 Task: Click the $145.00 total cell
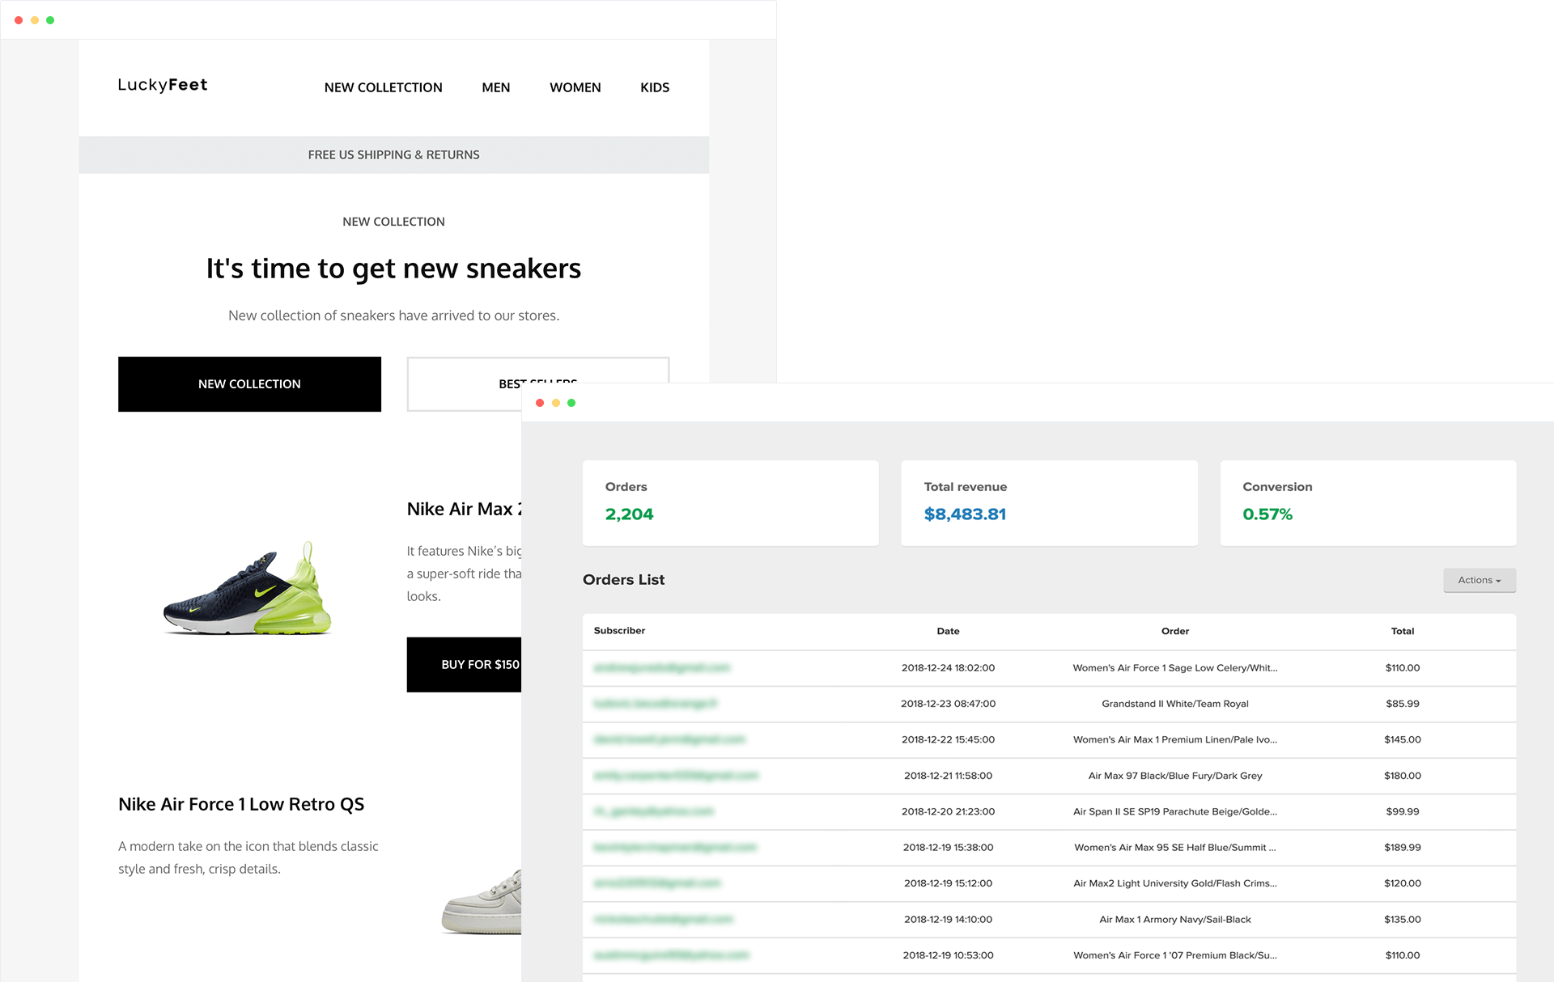[1403, 740]
